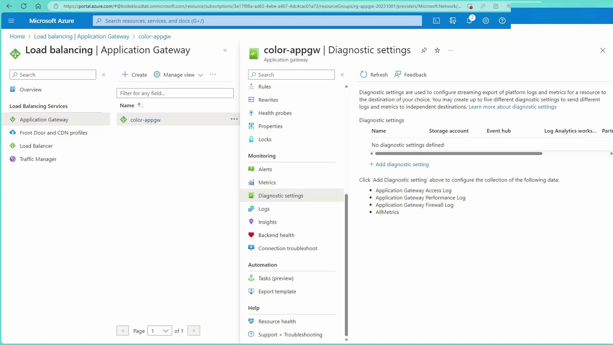Select Metrics under Monitoring
This screenshot has height=345, width=613.
pos(267,182)
